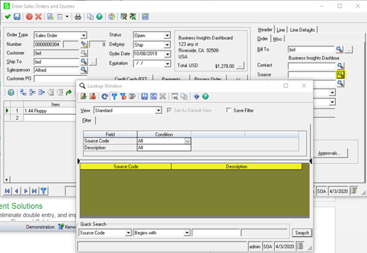This screenshot has height=253, width=367.
Task: Select the Misc tab
Action: click(278, 38)
